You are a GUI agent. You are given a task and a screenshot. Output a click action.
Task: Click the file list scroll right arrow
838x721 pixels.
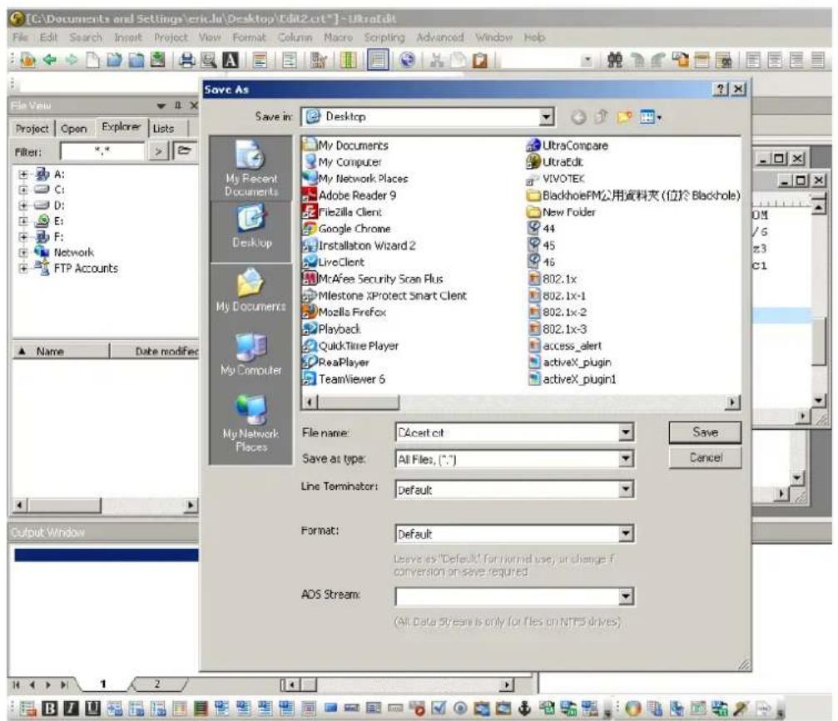732,402
